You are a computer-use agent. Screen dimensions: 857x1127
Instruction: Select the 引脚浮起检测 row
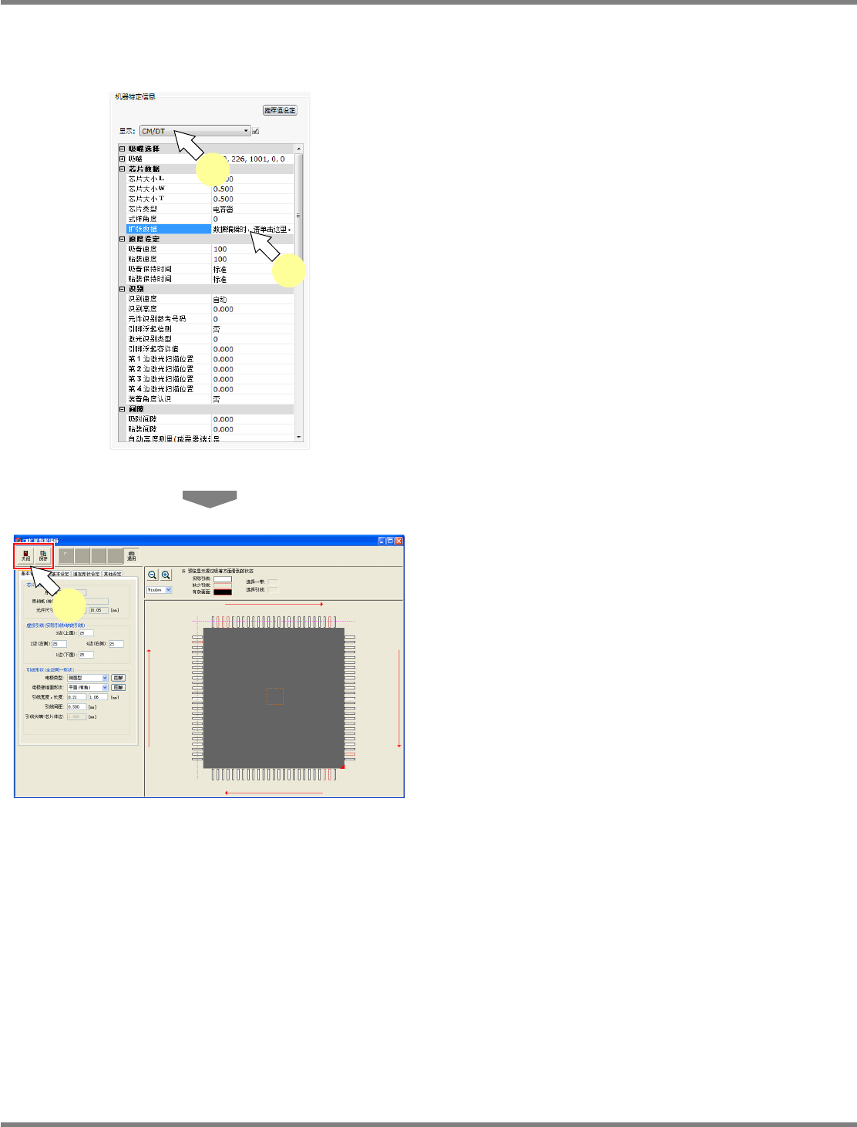[210, 329]
